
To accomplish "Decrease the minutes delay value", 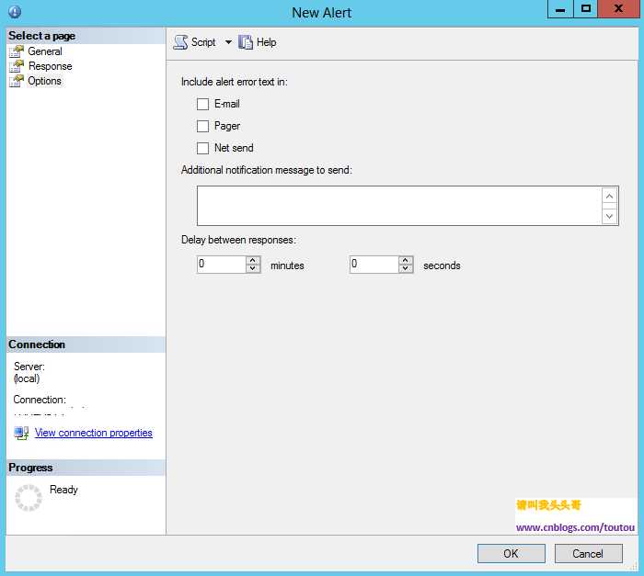I will pos(253,269).
